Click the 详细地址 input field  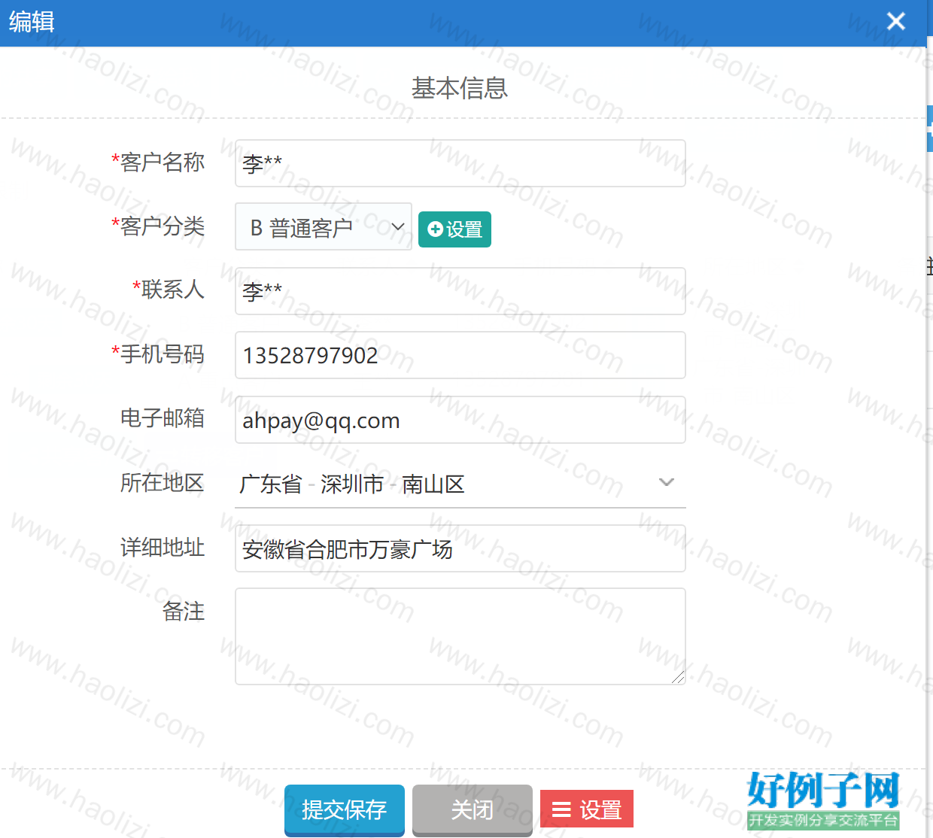[460, 548]
